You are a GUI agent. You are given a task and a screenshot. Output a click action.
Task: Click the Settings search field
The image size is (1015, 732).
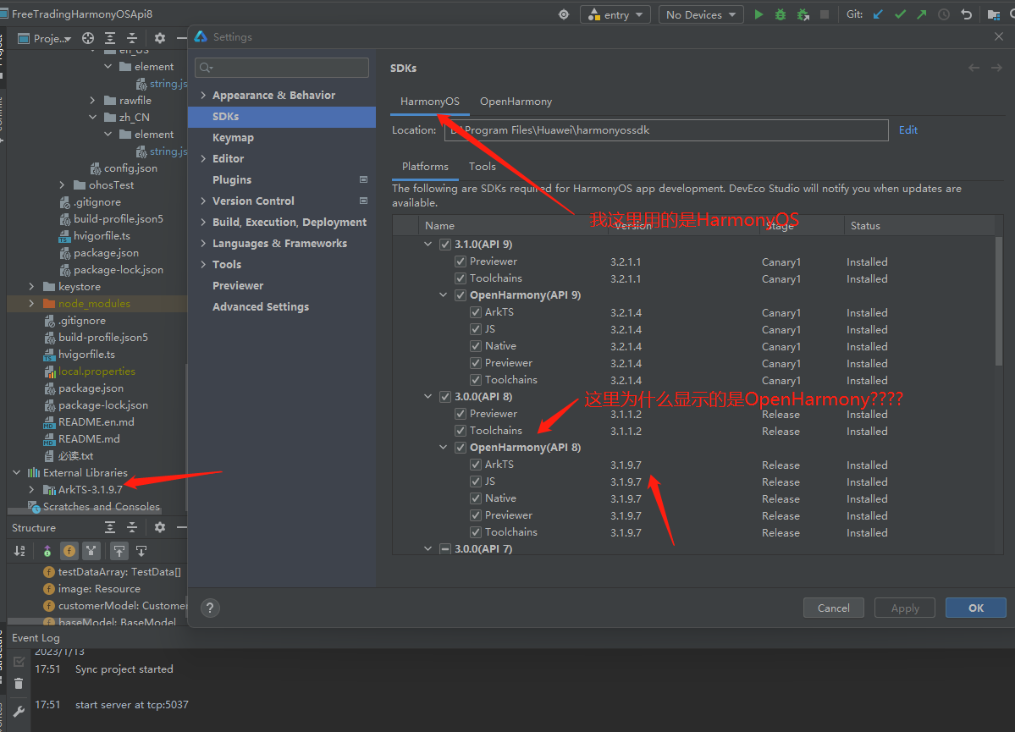[x=282, y=68]
